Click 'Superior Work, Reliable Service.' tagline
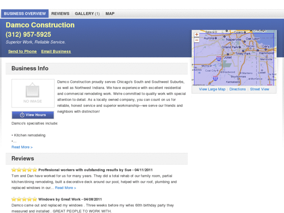 [x=36, y=42]
